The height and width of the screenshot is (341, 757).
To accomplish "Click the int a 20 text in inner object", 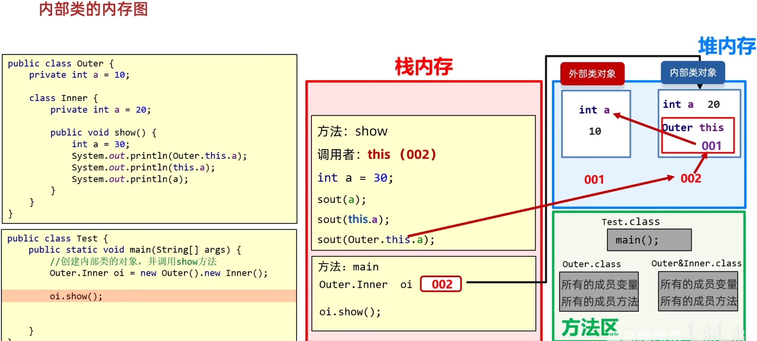I will click(691, 104).
